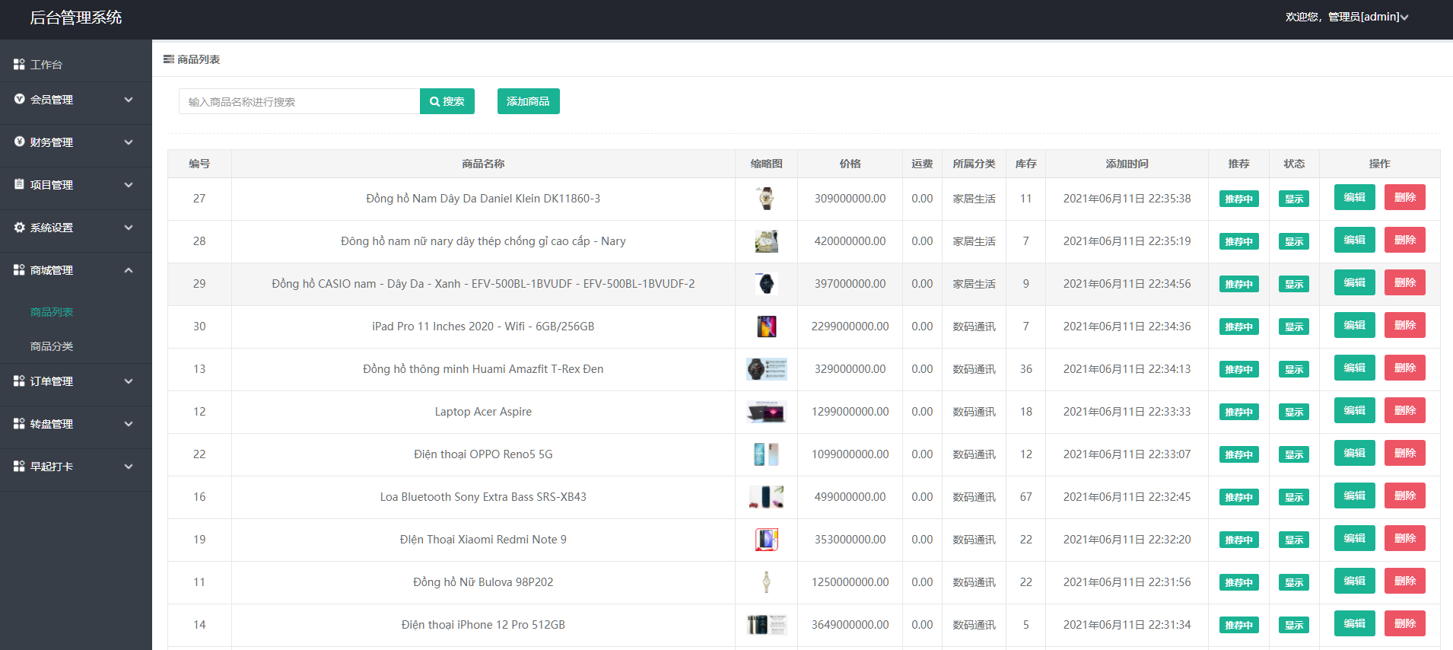
Task: Open thumbnail of Laptop Acer Aspire
Action: (x=766, y=413)
